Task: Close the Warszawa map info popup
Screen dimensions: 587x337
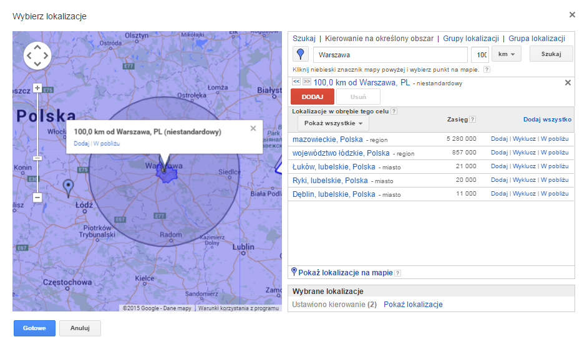Action: [x=253, y=128]
